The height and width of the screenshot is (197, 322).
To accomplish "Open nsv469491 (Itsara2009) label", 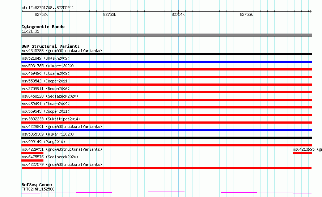I will point(46,104).
